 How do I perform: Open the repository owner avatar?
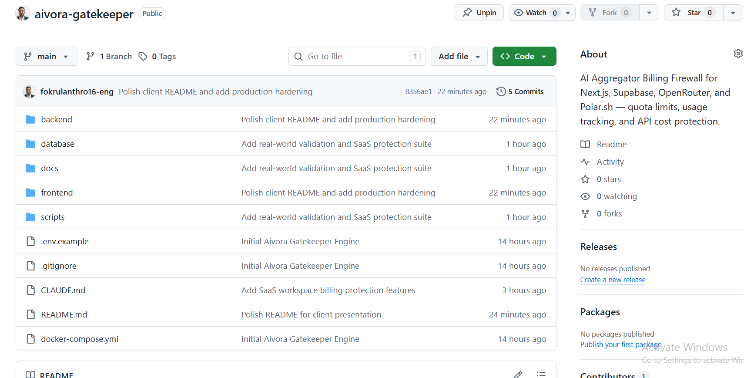click(23, 13)
